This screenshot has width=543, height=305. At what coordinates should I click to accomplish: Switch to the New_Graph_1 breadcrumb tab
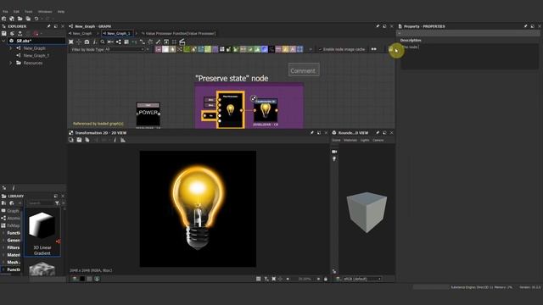tap(117, 33)
